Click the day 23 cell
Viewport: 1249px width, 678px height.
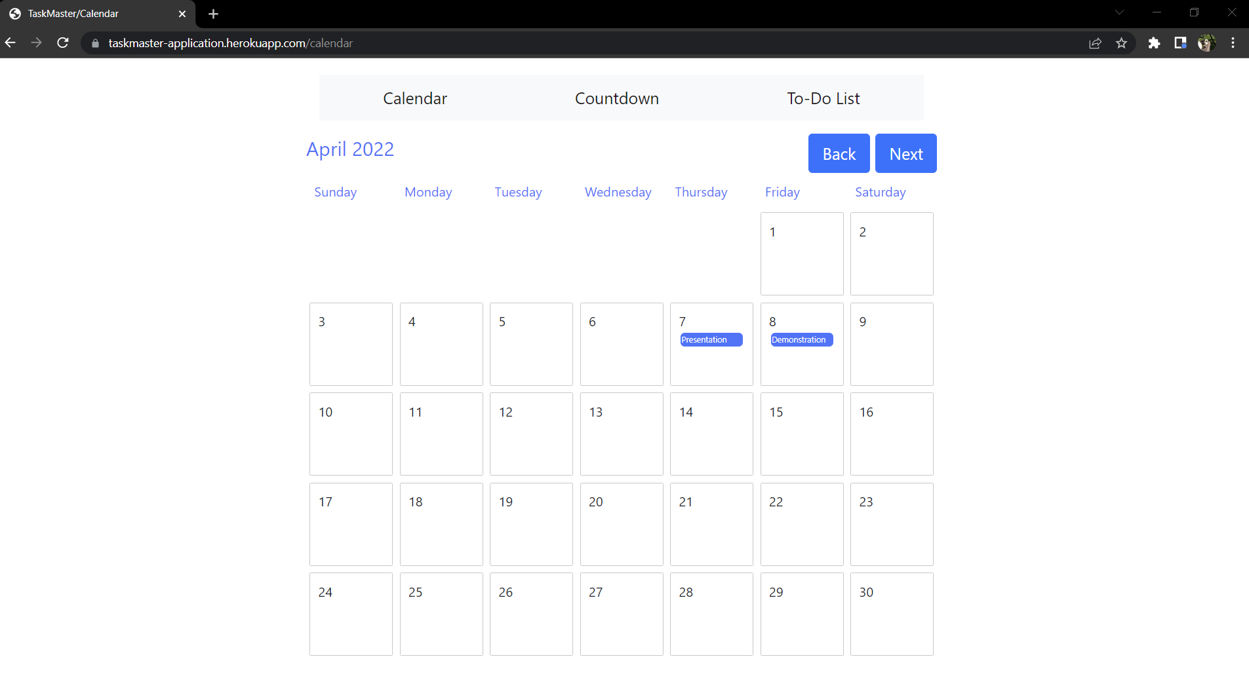pyautogui.click(x=892, y=524)
